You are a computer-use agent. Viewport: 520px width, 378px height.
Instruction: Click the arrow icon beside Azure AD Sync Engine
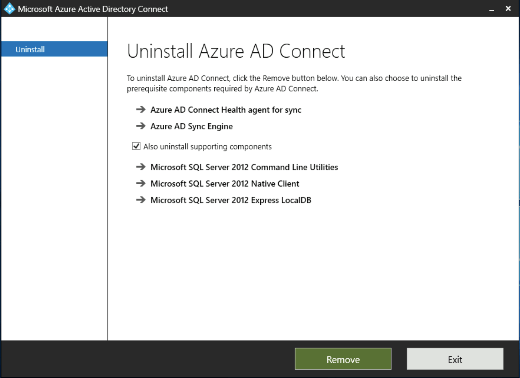pyautogui.click(x=141, y=126)
